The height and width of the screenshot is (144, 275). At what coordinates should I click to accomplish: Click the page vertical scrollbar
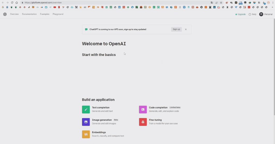point(274,67)
